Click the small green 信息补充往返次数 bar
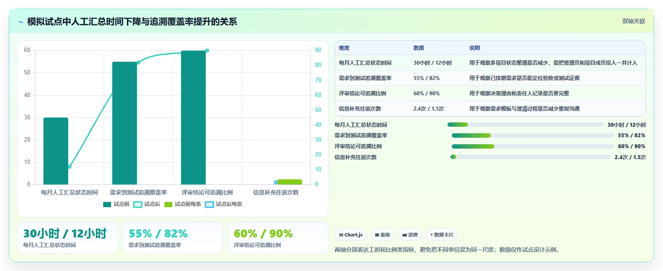The image size is (663, 271). click(290, 182)
